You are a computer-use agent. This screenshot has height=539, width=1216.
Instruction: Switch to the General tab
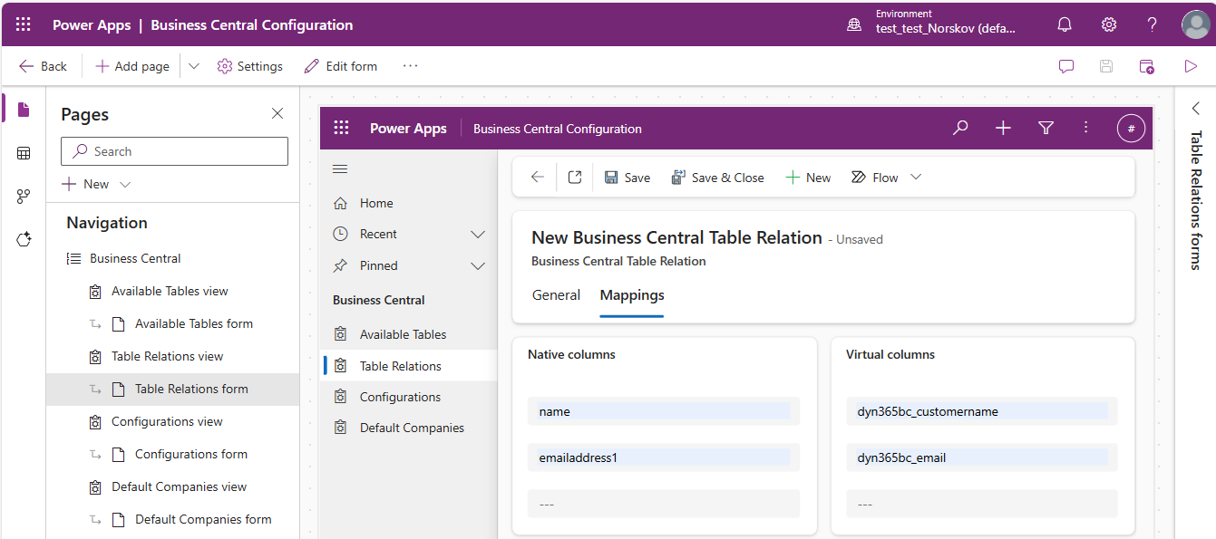(x=556, y=295)
